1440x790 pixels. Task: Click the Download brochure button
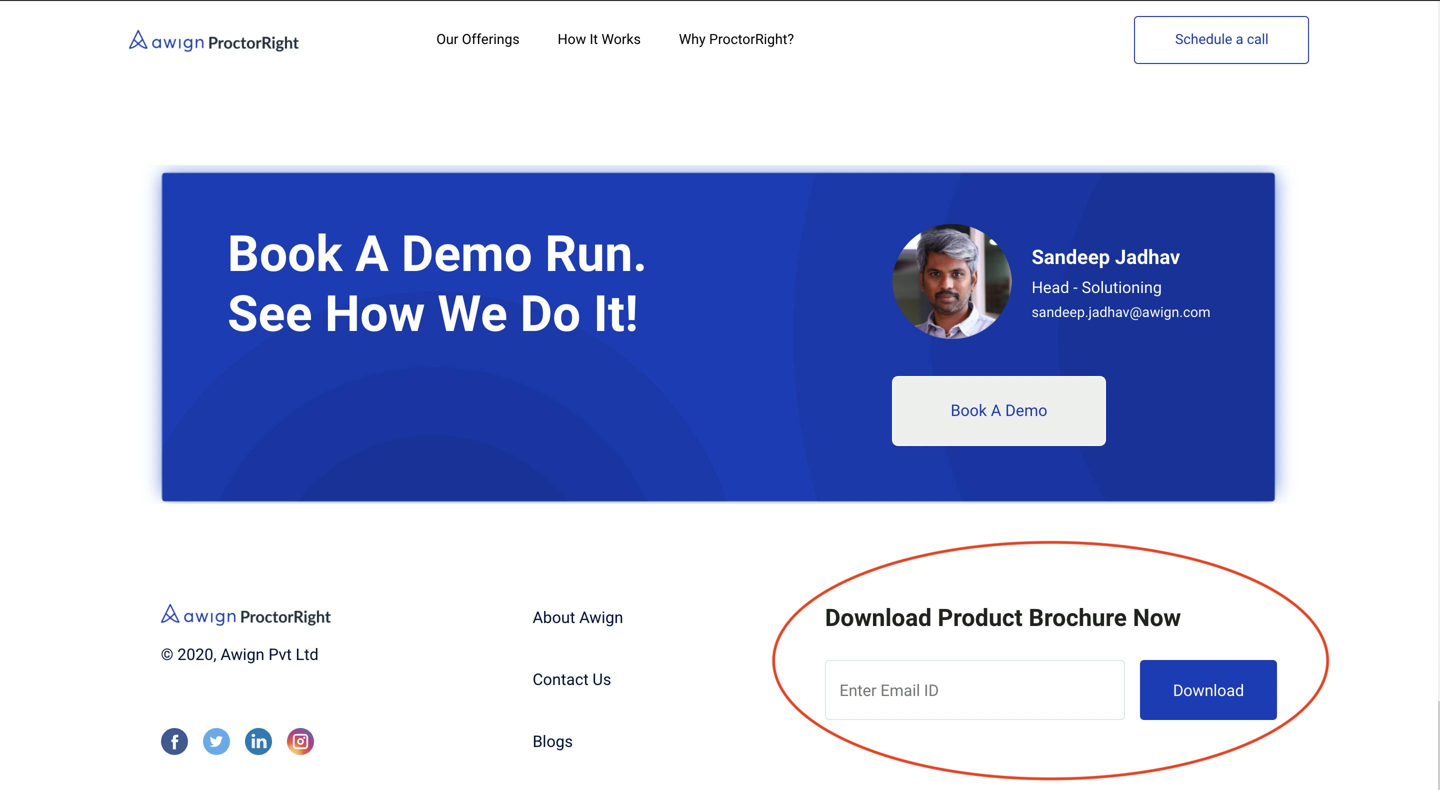tap(1208, 690)
